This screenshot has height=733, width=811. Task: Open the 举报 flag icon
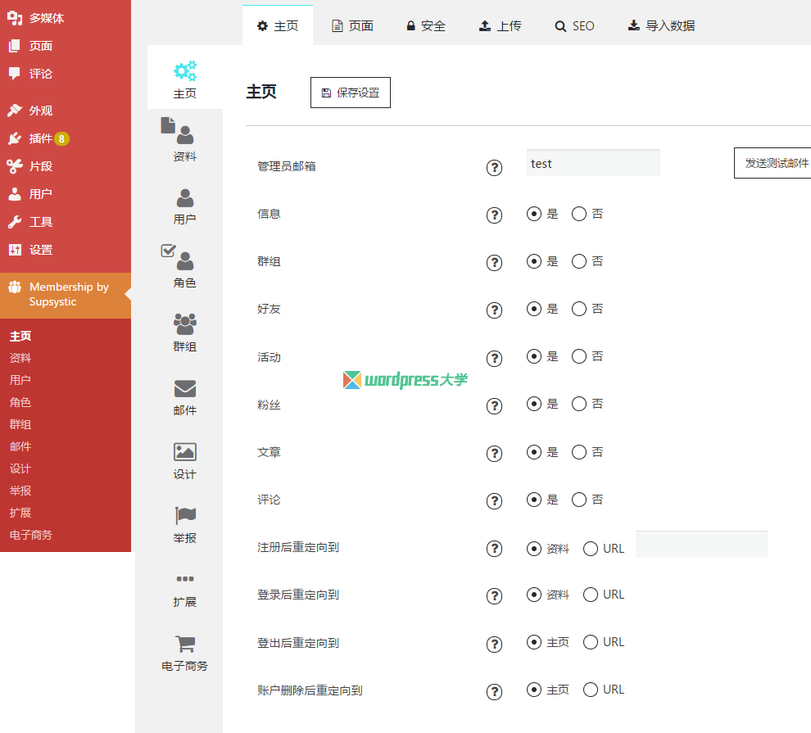(x=184, y=515)
